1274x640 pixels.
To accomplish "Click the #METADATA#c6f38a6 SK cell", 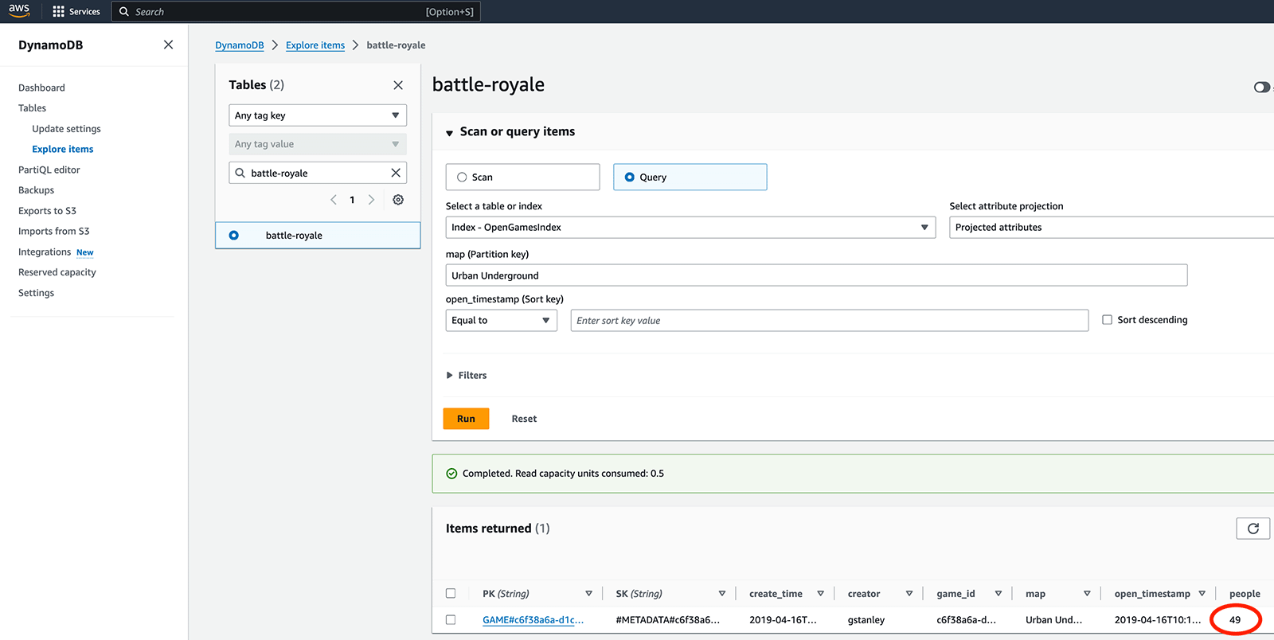I will 667,620.
